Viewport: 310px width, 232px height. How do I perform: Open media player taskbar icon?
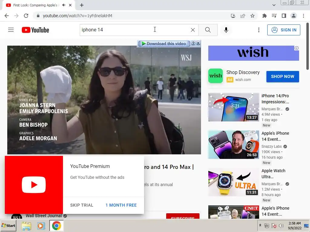pos(41,226)
